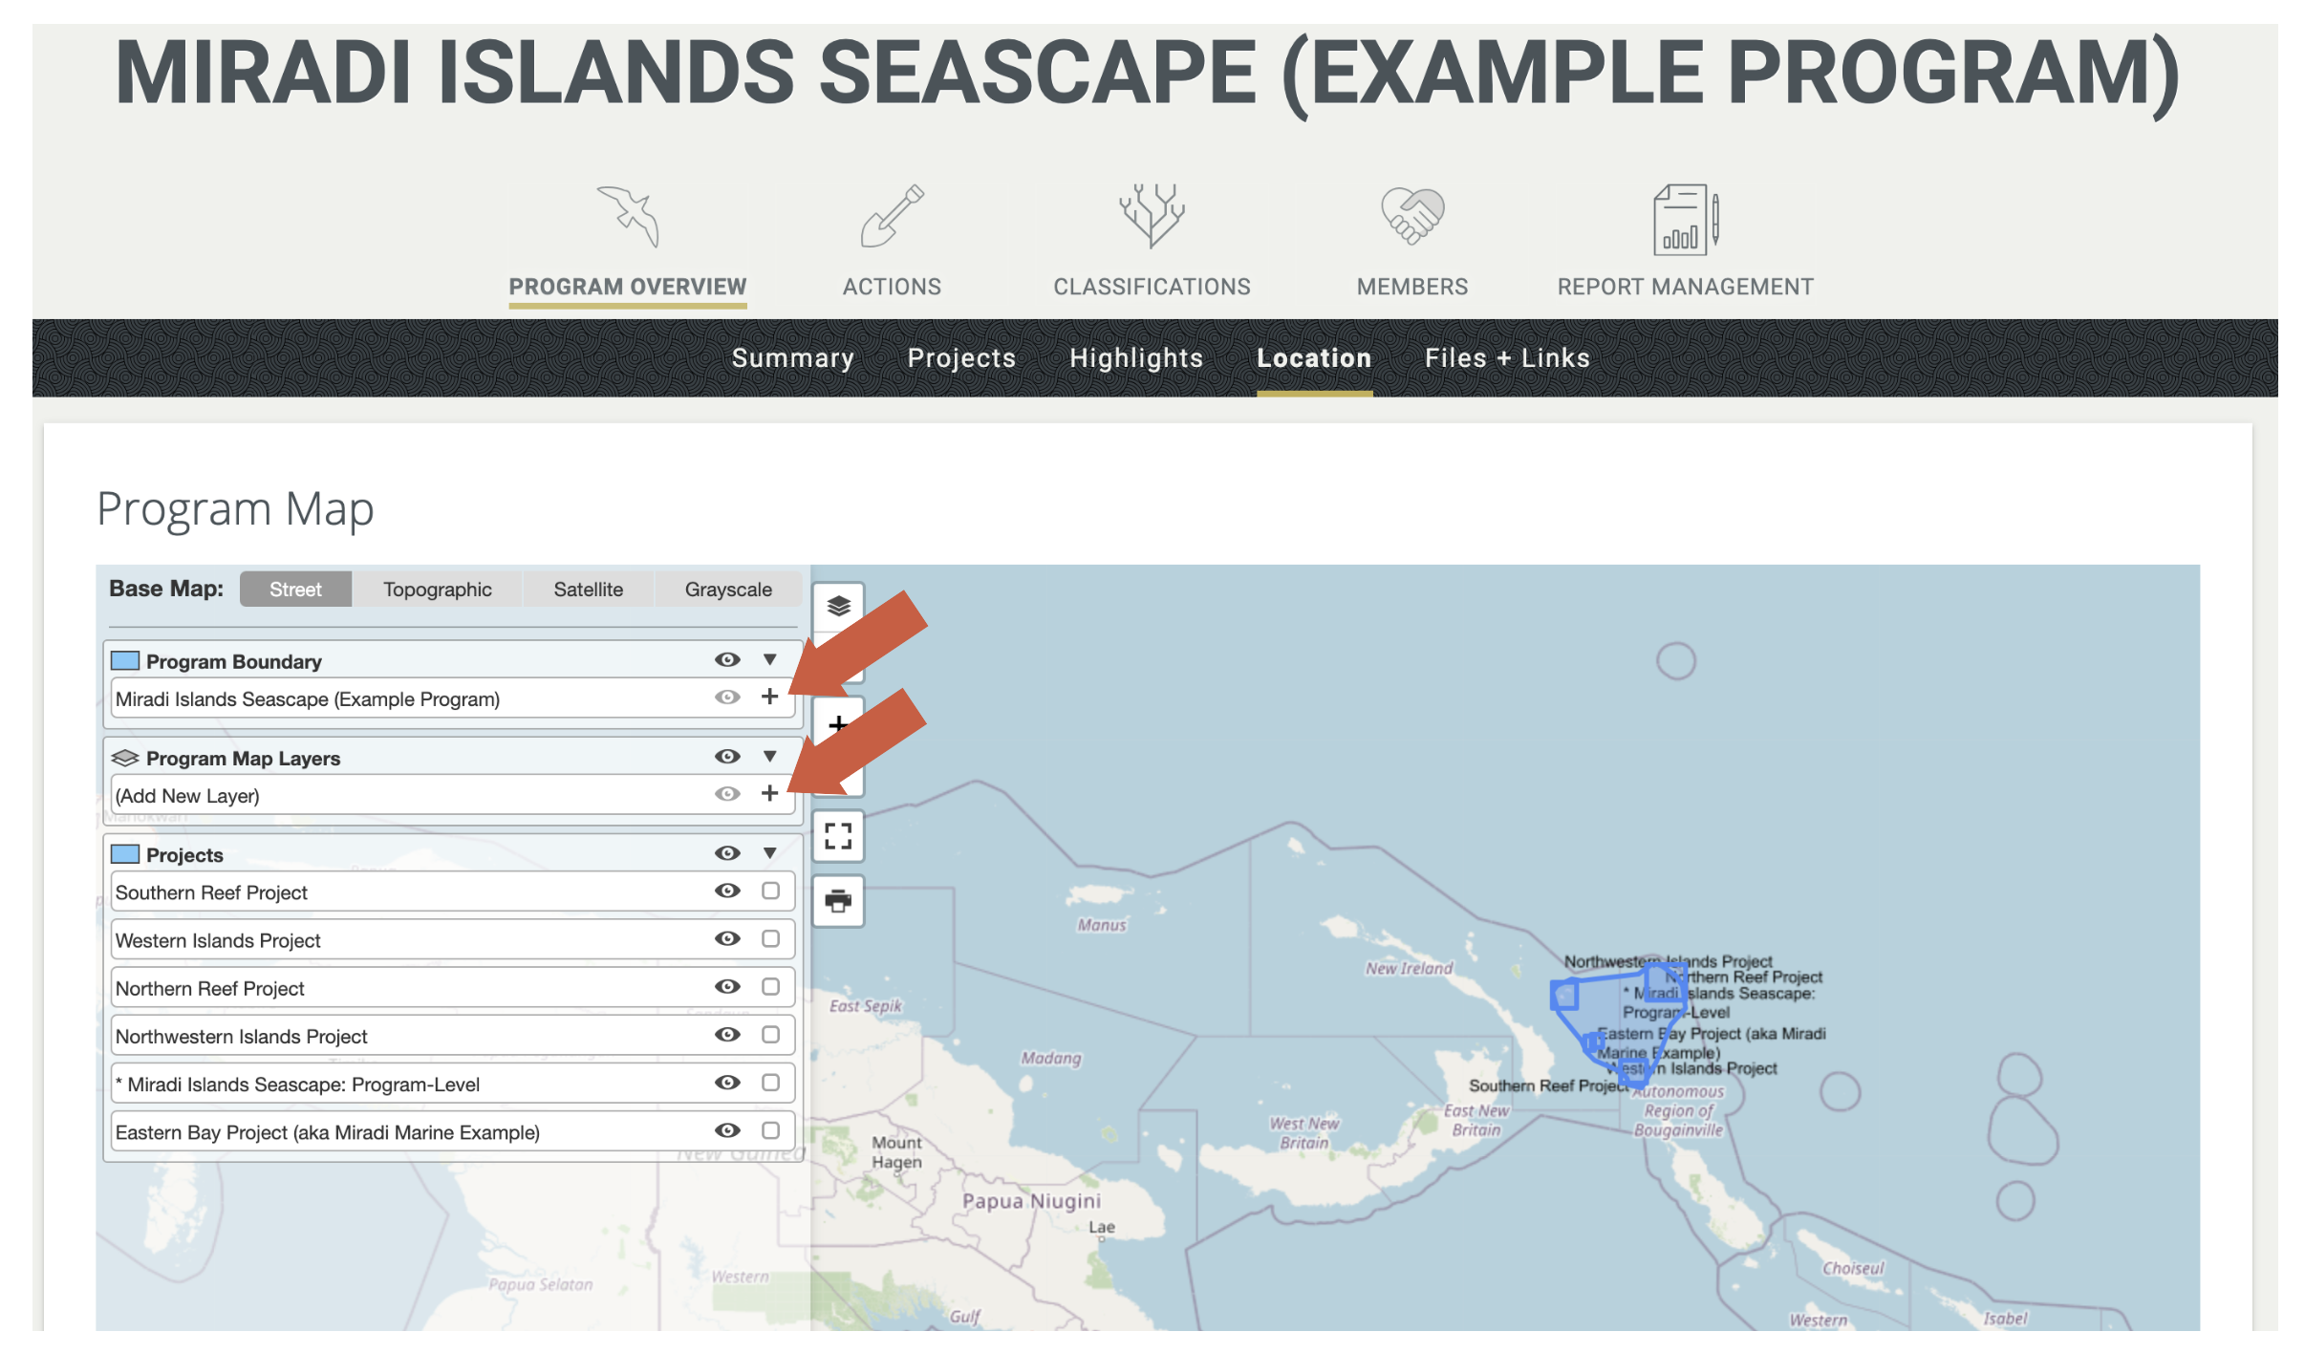Viewport: 2305px width, 1353px height.
Task: Expand the Program Boundary section arrow
Action: pyautogui.click(x=771, y=659)
